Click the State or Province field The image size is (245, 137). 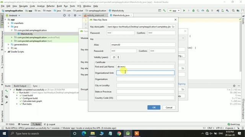pyautogui.click(x=145, y=92)
